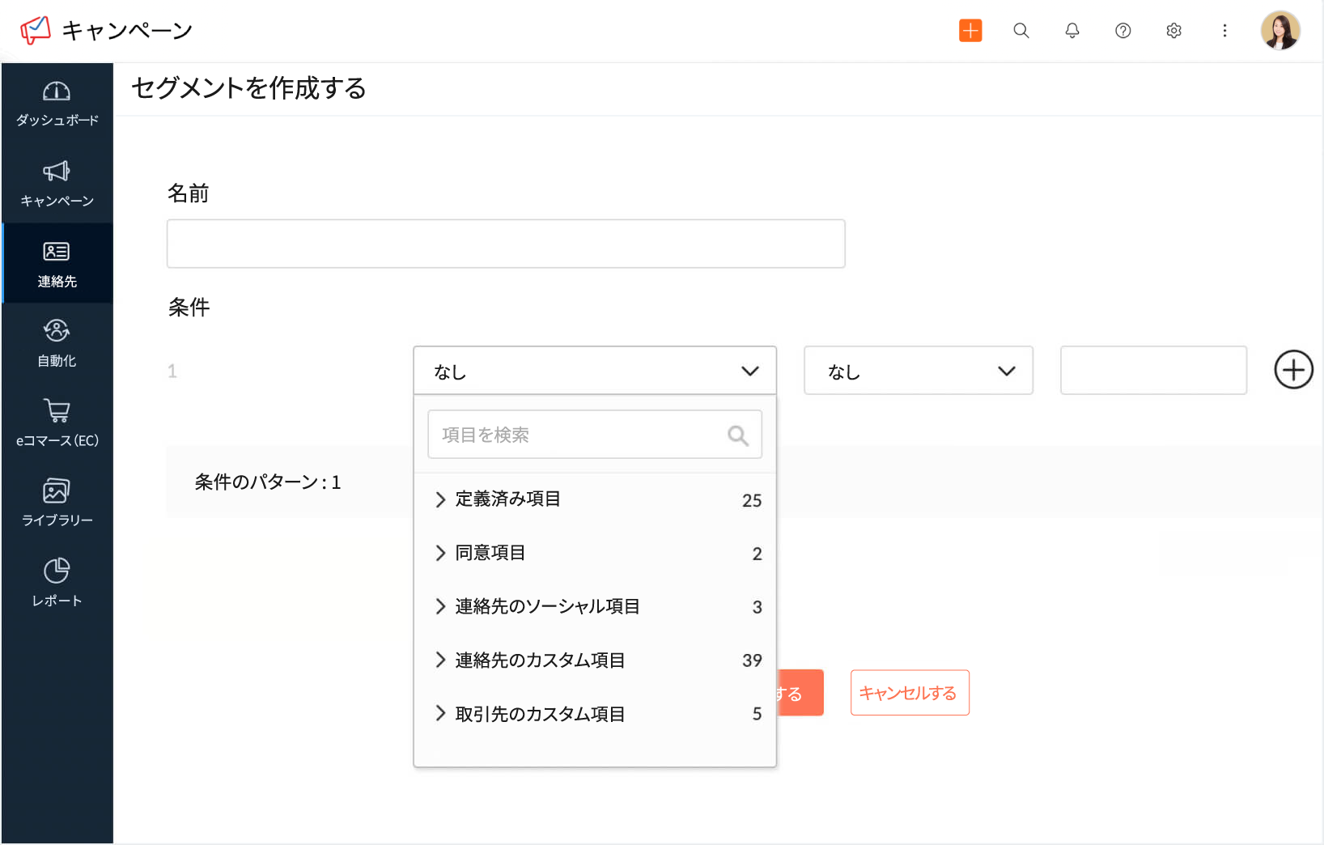Open 連絡先 from the sidebar
This screenshot has width=1324, height=845.
click(57, 263)
